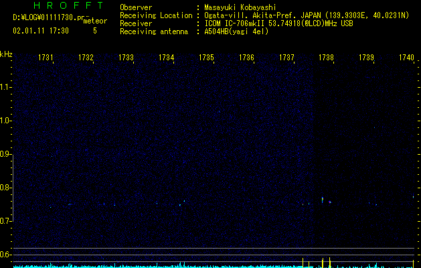This screenshot has width=421, height=268.
Task: Click the 'meteor' counter label
Action: [95, 21]
